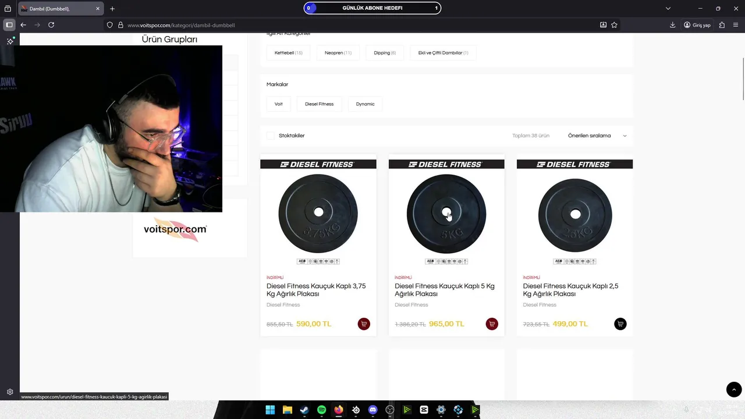
Task: Click the Toplam 38 ürün text
Action: coord(531,136)
